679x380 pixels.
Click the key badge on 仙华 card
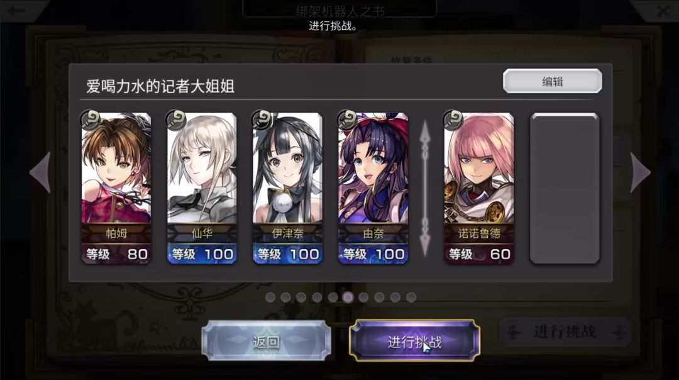click(x=176, y=120)
